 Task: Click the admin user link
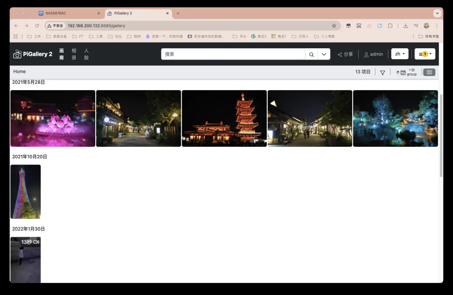[x=373, y=54]
